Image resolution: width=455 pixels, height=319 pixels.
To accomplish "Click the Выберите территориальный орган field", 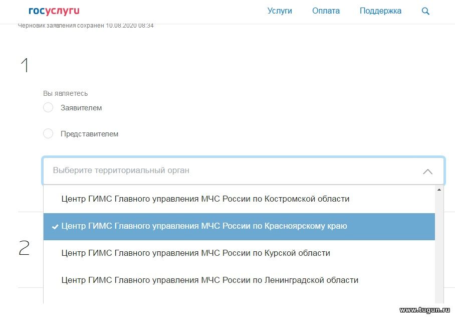I will (x=244, y=171).
